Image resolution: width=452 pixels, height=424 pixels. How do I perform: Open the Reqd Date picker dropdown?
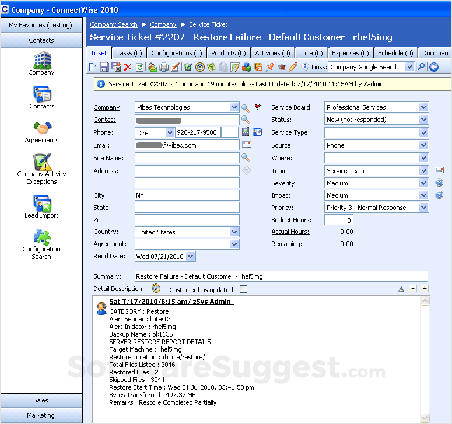[191, 257]
